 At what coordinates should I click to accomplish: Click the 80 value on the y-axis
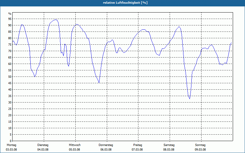(x=10, y=38)
